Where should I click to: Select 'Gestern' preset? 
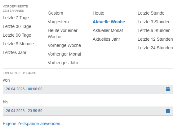click(56, 13)
